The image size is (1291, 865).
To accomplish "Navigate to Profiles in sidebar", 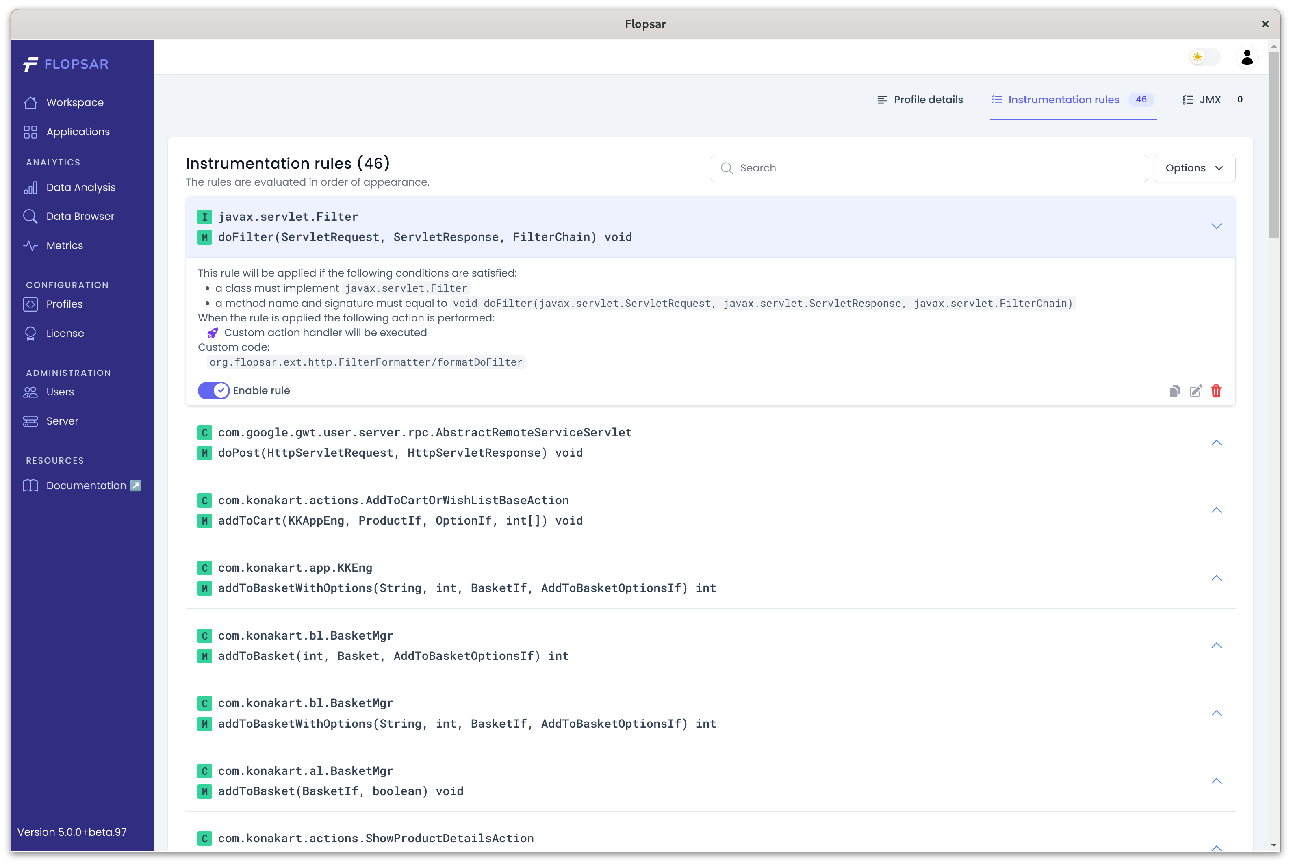I will 64,304.
